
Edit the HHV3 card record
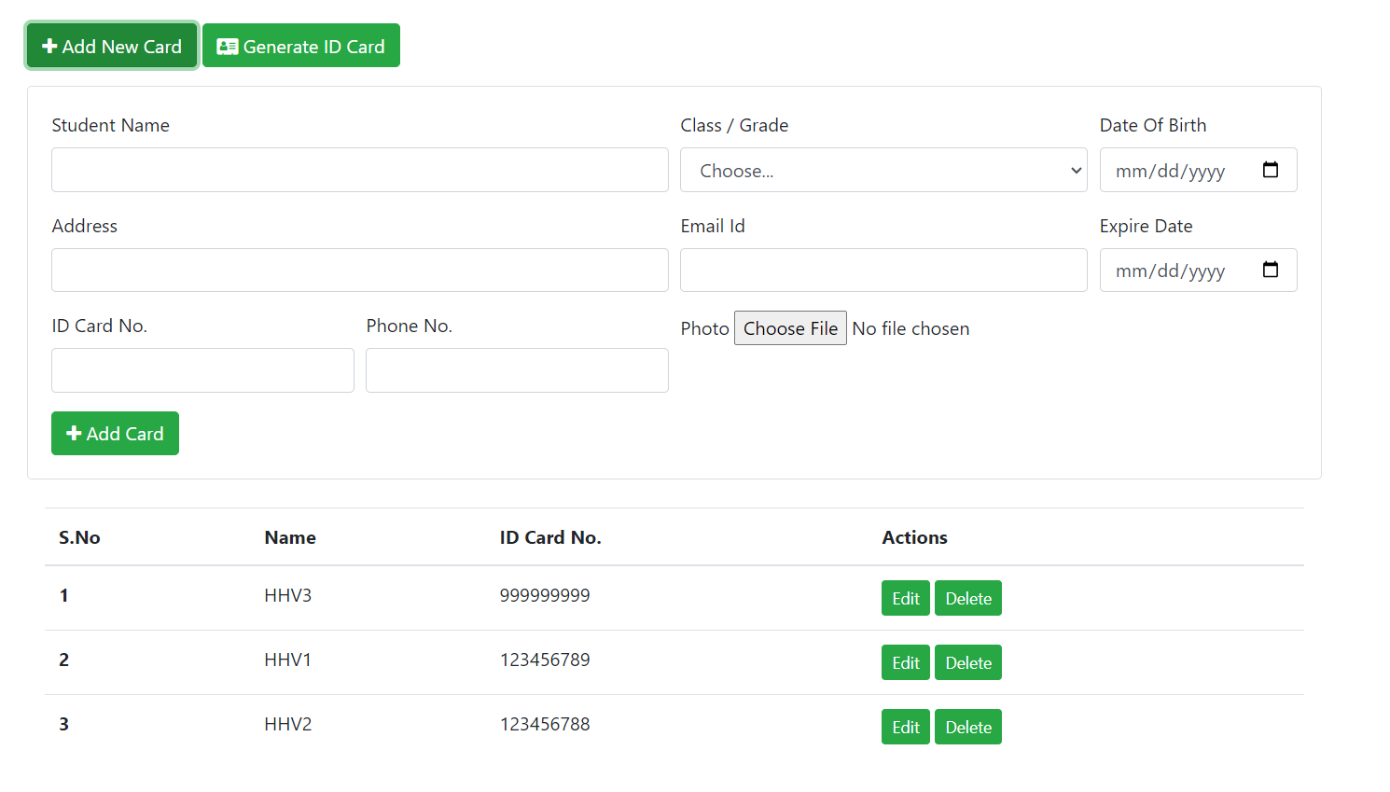coord(905,599)
